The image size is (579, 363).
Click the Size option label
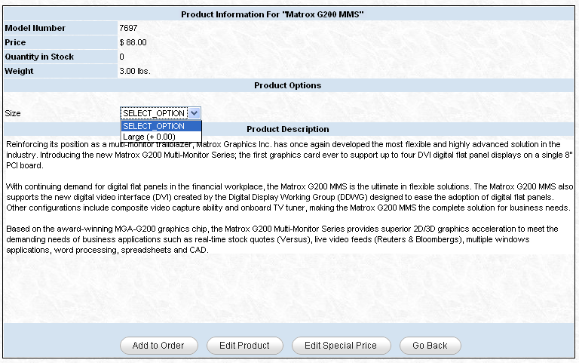pos(13,113)
